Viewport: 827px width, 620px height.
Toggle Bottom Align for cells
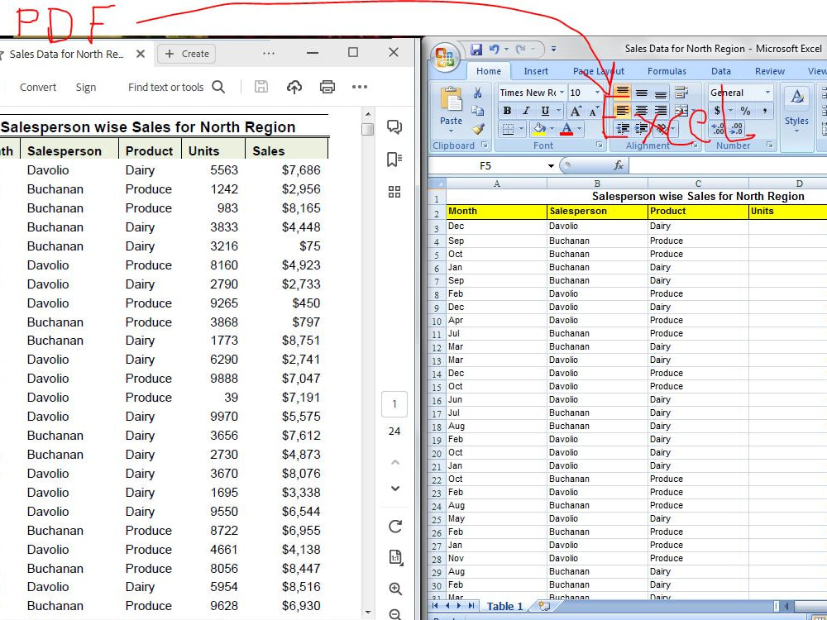point(660,93)
